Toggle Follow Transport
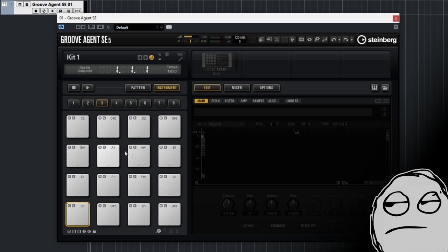This screenshot has width=448, height=252. click(x=85, y=69)
